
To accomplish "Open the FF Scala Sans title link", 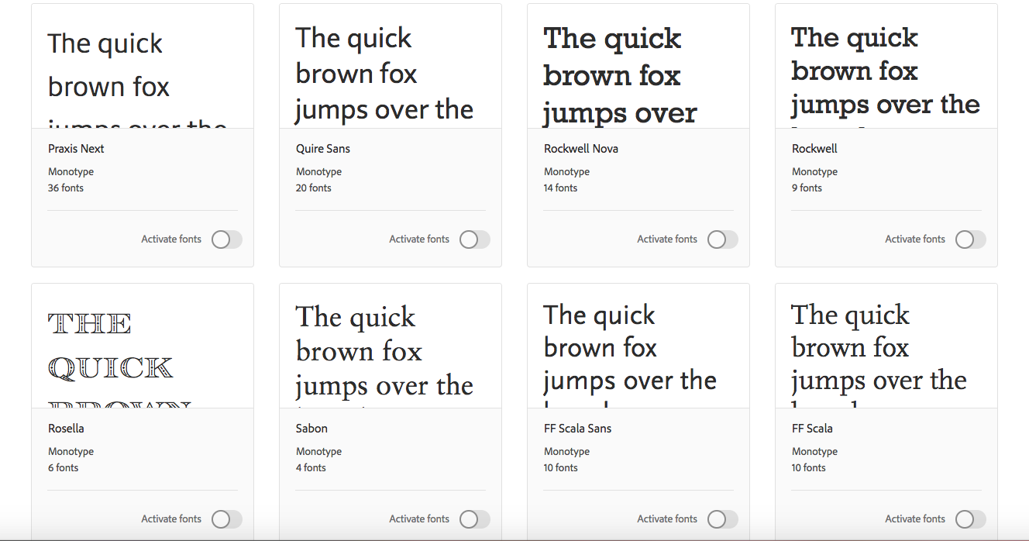I will pyautogui.click(x=577, y=429).
